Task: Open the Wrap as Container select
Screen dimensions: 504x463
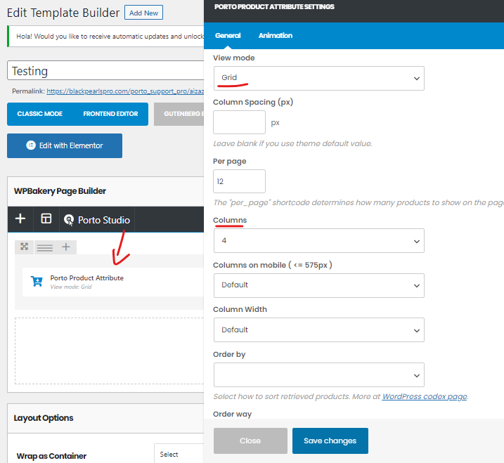Action: tap(179, 453)
